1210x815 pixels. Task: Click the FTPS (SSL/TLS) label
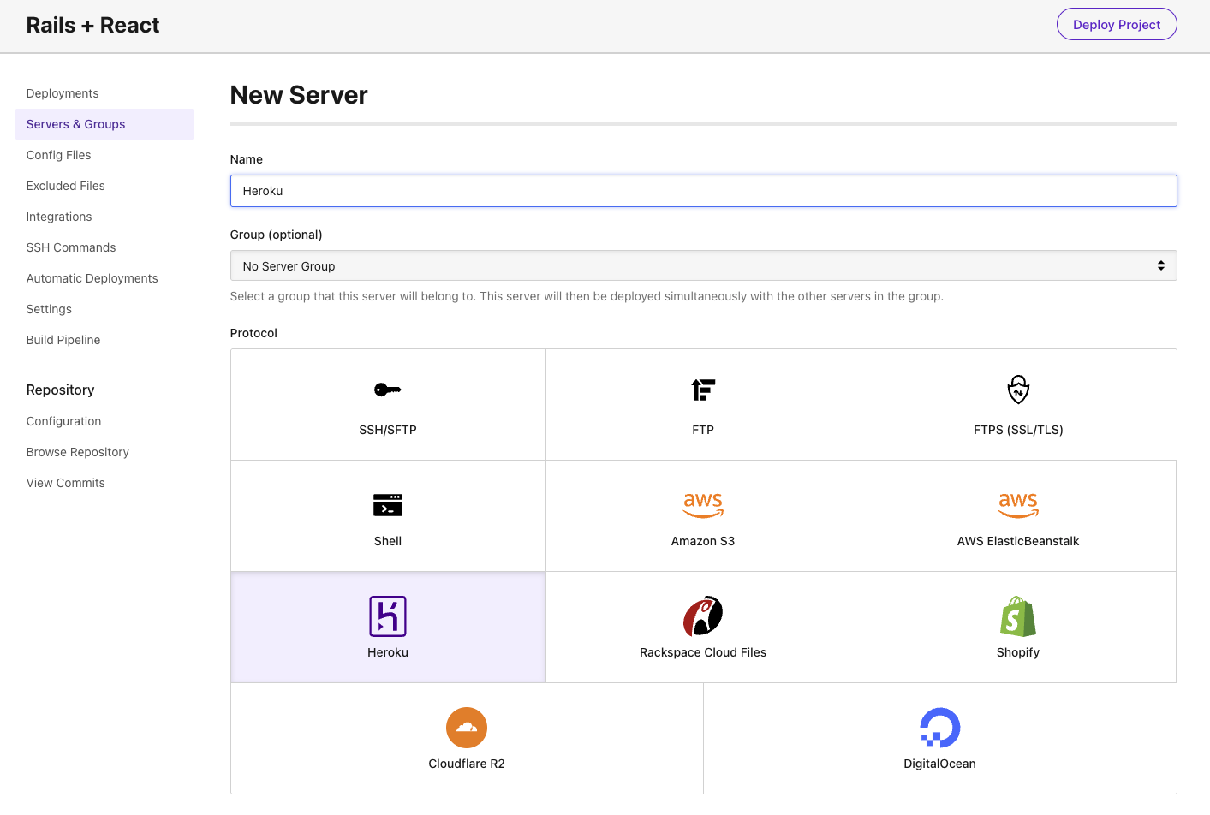coord(1018,430)
